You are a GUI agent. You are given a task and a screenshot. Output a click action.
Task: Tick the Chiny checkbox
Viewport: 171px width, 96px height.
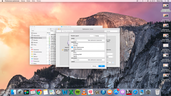pyautogui.click(x=72, y=53)
